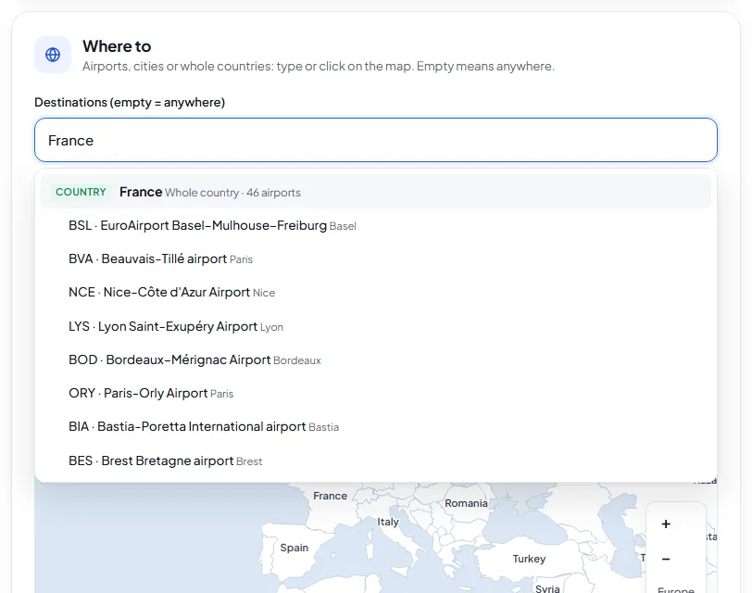Choose BIA Bastia-Poretta International airport
This screenshot has width=752, height=593.
[376, 427]
